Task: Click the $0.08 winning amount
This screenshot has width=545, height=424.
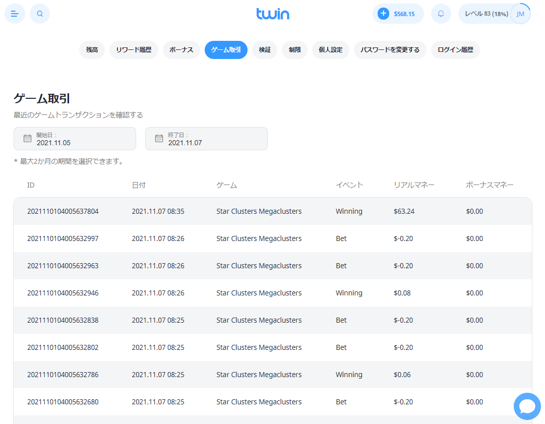Action: [402, 293]
